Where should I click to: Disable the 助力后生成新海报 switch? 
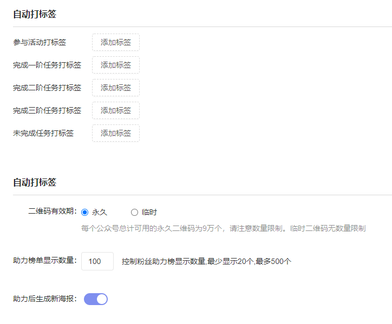(96, 299)
